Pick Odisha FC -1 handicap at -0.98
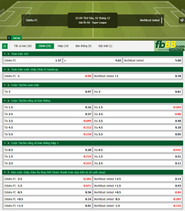This screenshot has height=211, width=185. coord(48,76)
